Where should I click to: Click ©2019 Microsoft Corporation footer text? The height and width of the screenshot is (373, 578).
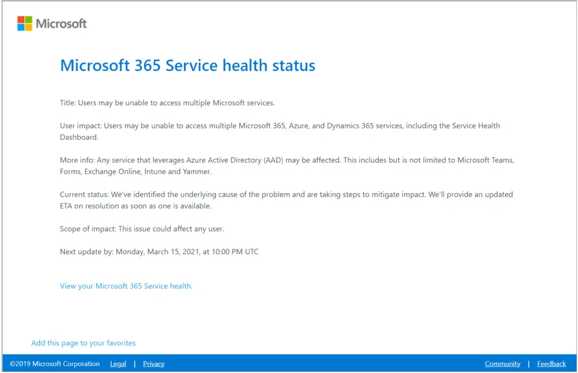55,364
